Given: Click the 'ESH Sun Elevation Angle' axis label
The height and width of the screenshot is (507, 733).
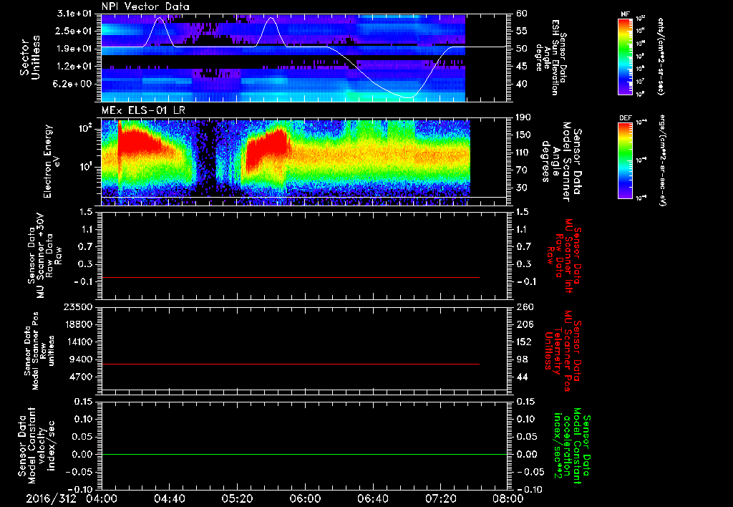Looking at the screenshot, I should (550, 57).
